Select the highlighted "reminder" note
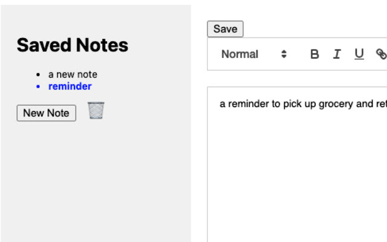The image size is (387, 242). click(70, 86)
